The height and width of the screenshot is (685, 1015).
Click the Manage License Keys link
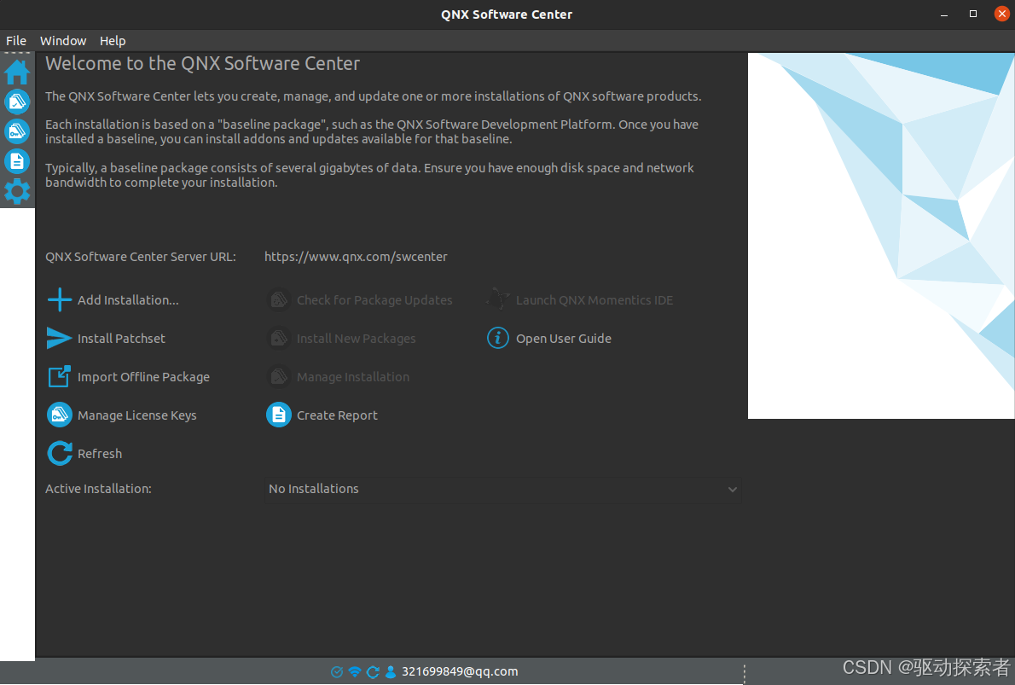click(x=137, y=415)
